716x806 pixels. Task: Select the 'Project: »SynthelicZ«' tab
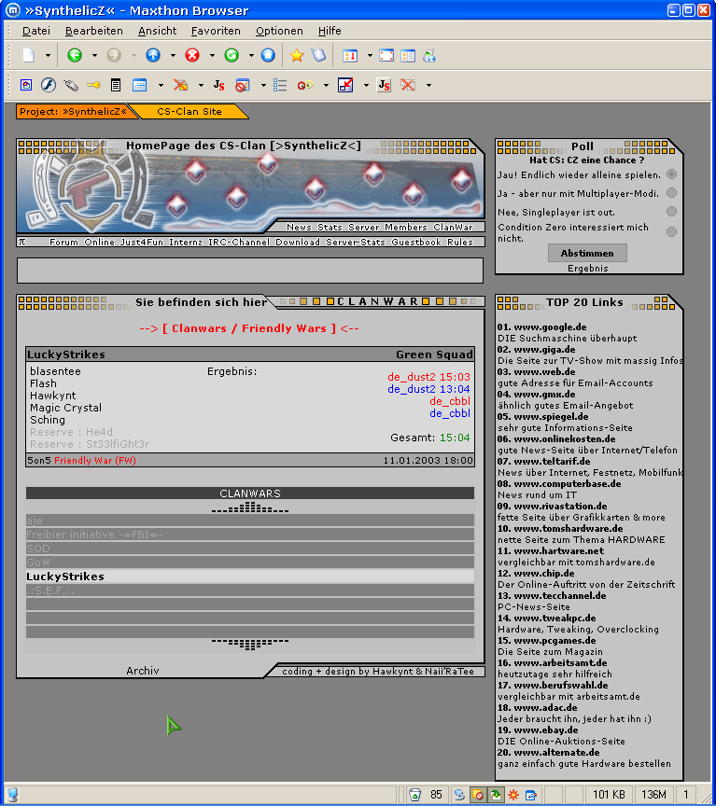click(73, 112)
